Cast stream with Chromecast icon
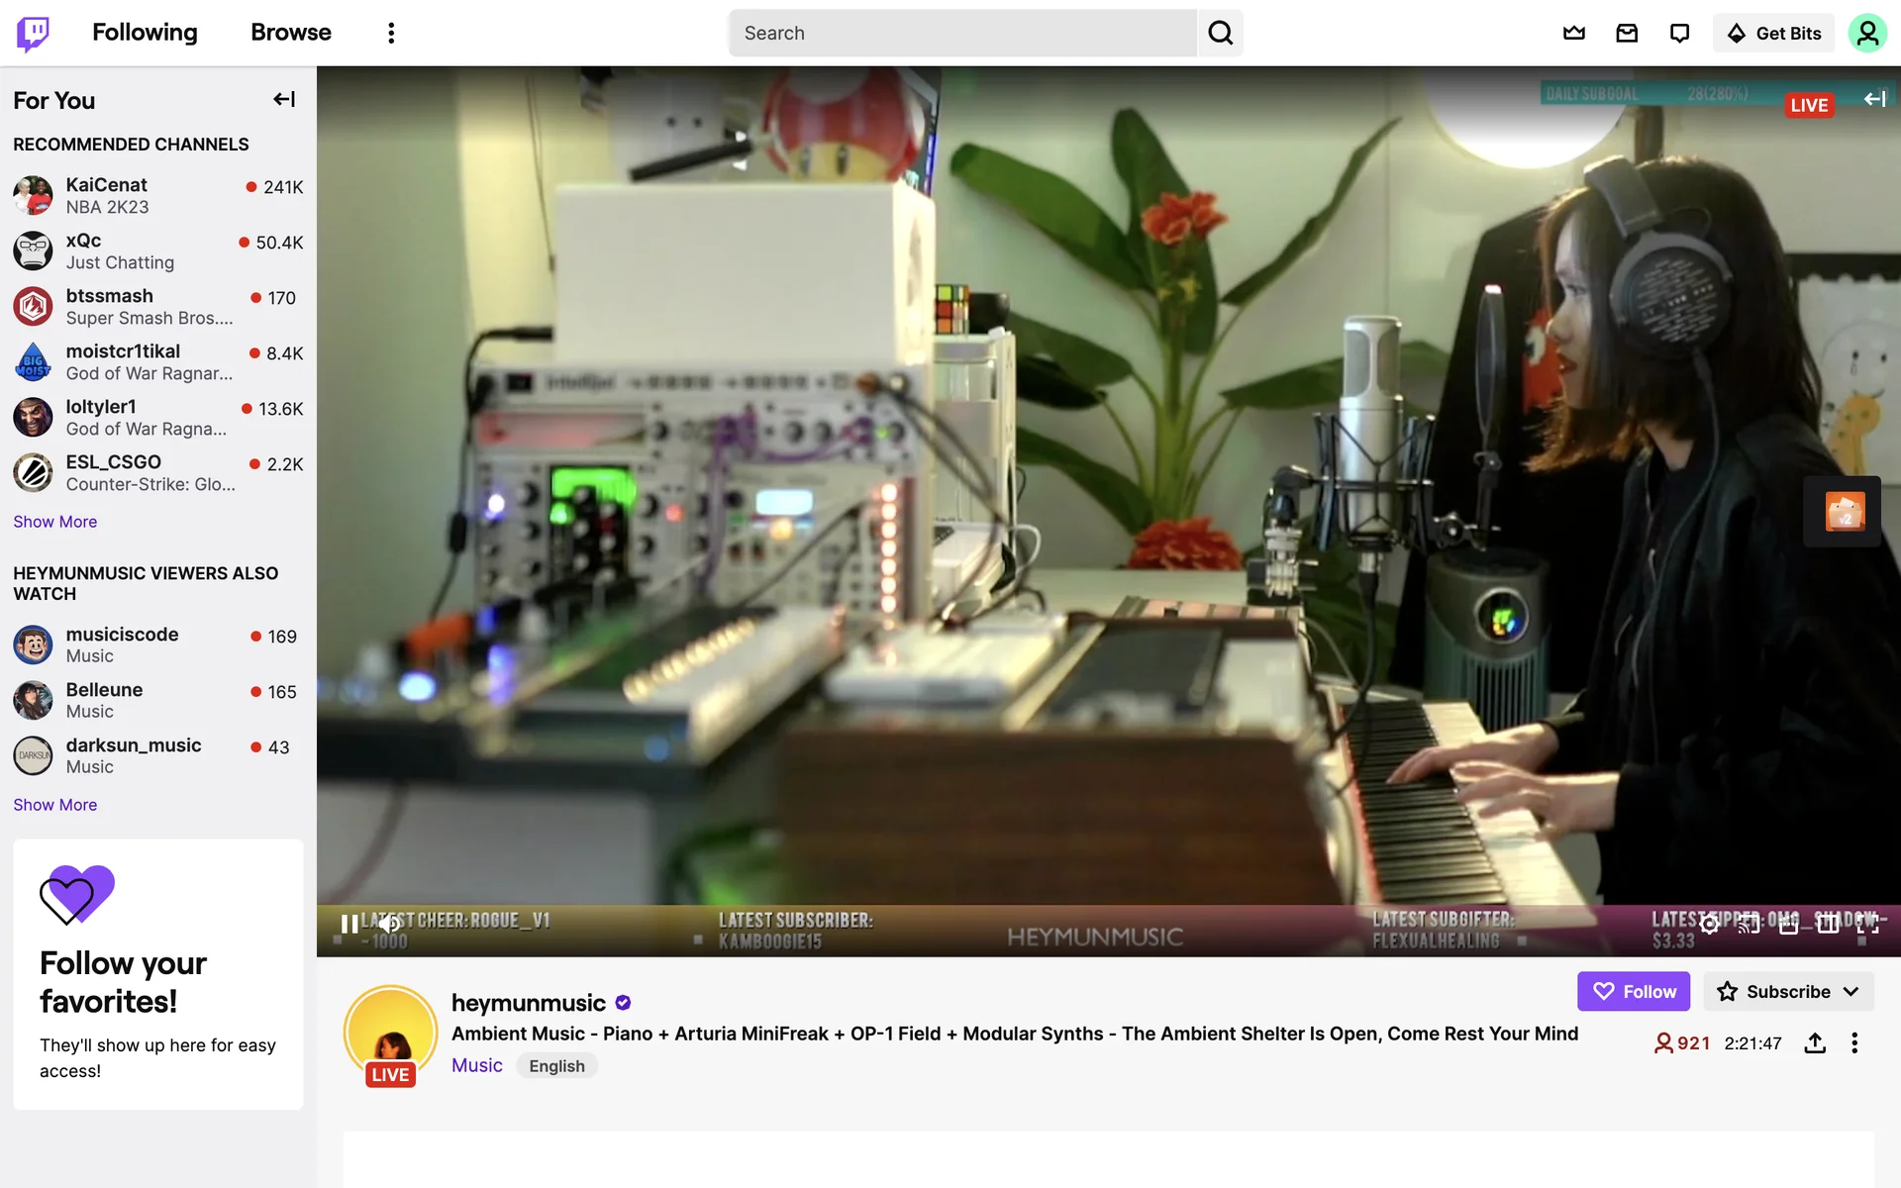The width and height of the screenshot is (1901, 1188). pyautogui.click(x=1749, y=924)
